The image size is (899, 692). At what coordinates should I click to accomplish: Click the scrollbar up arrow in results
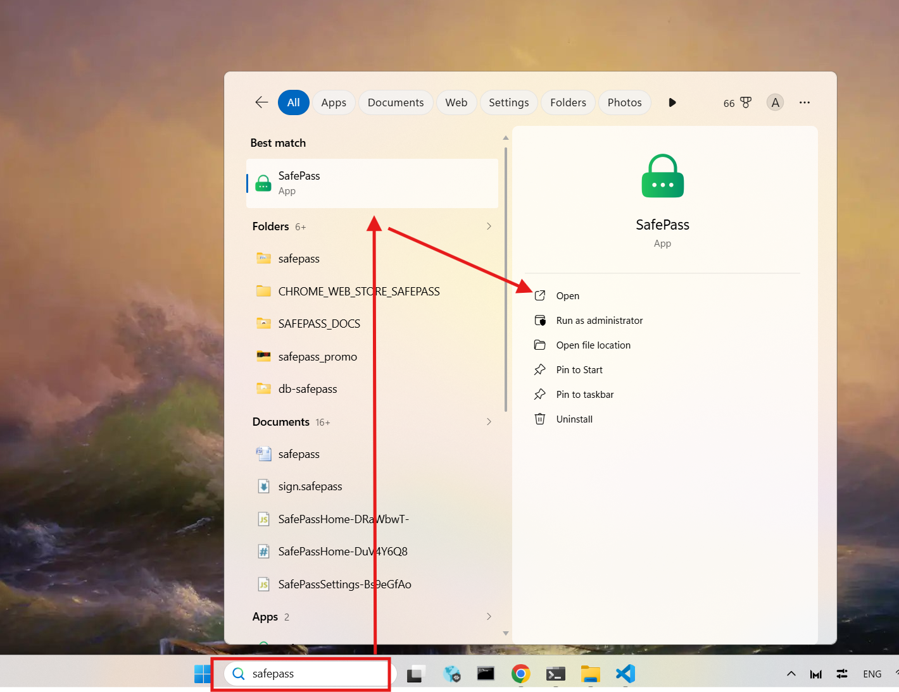[x=506, y=137]
